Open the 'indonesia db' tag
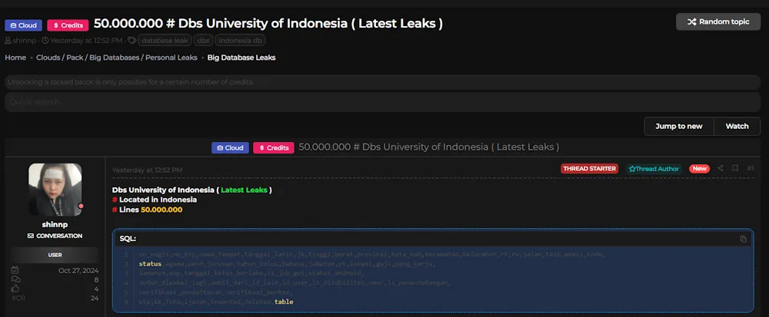Viewport: 769px width, 317px height. pyautogui.click(x=240, y=41)
